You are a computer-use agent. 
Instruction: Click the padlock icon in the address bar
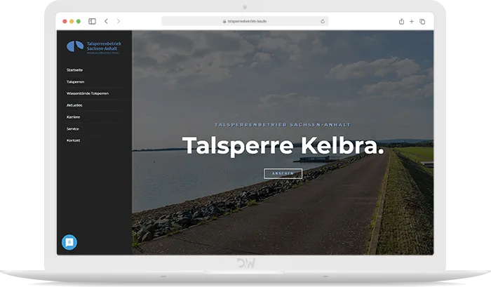coord(224,22)
